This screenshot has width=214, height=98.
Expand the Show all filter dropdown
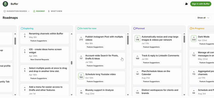(x=203, y=18)
